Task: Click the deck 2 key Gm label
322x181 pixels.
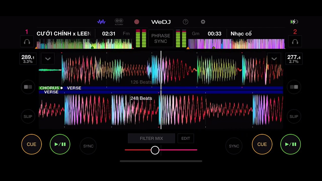Action: click(195, 34)
